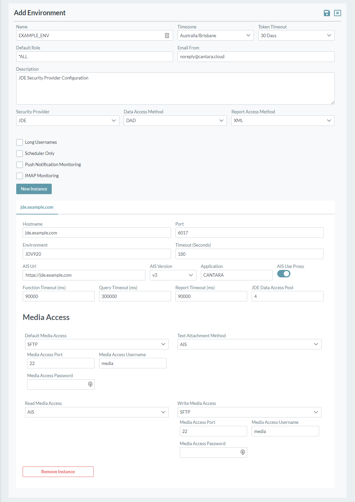The image size is (355, 502).
Task: Focus the Hostname input field
Action: coord(97,233)
